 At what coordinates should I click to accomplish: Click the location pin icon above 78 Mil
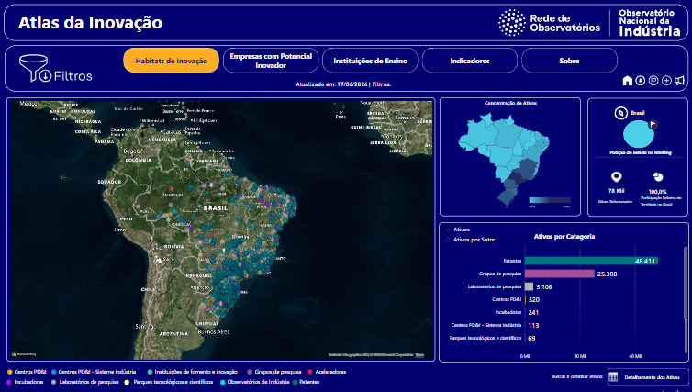(x=616, y=177)
